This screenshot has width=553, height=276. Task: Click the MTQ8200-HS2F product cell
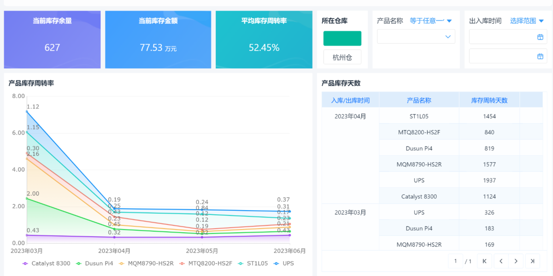[419, 132]
